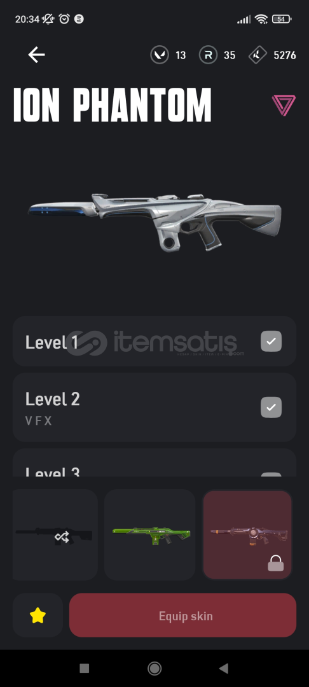Tap the shuffle icon on black variant
The image size is (309, 687).
[61, 537]
